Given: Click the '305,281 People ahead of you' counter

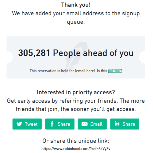Looking at the screenshot, I should coord(76,53).
